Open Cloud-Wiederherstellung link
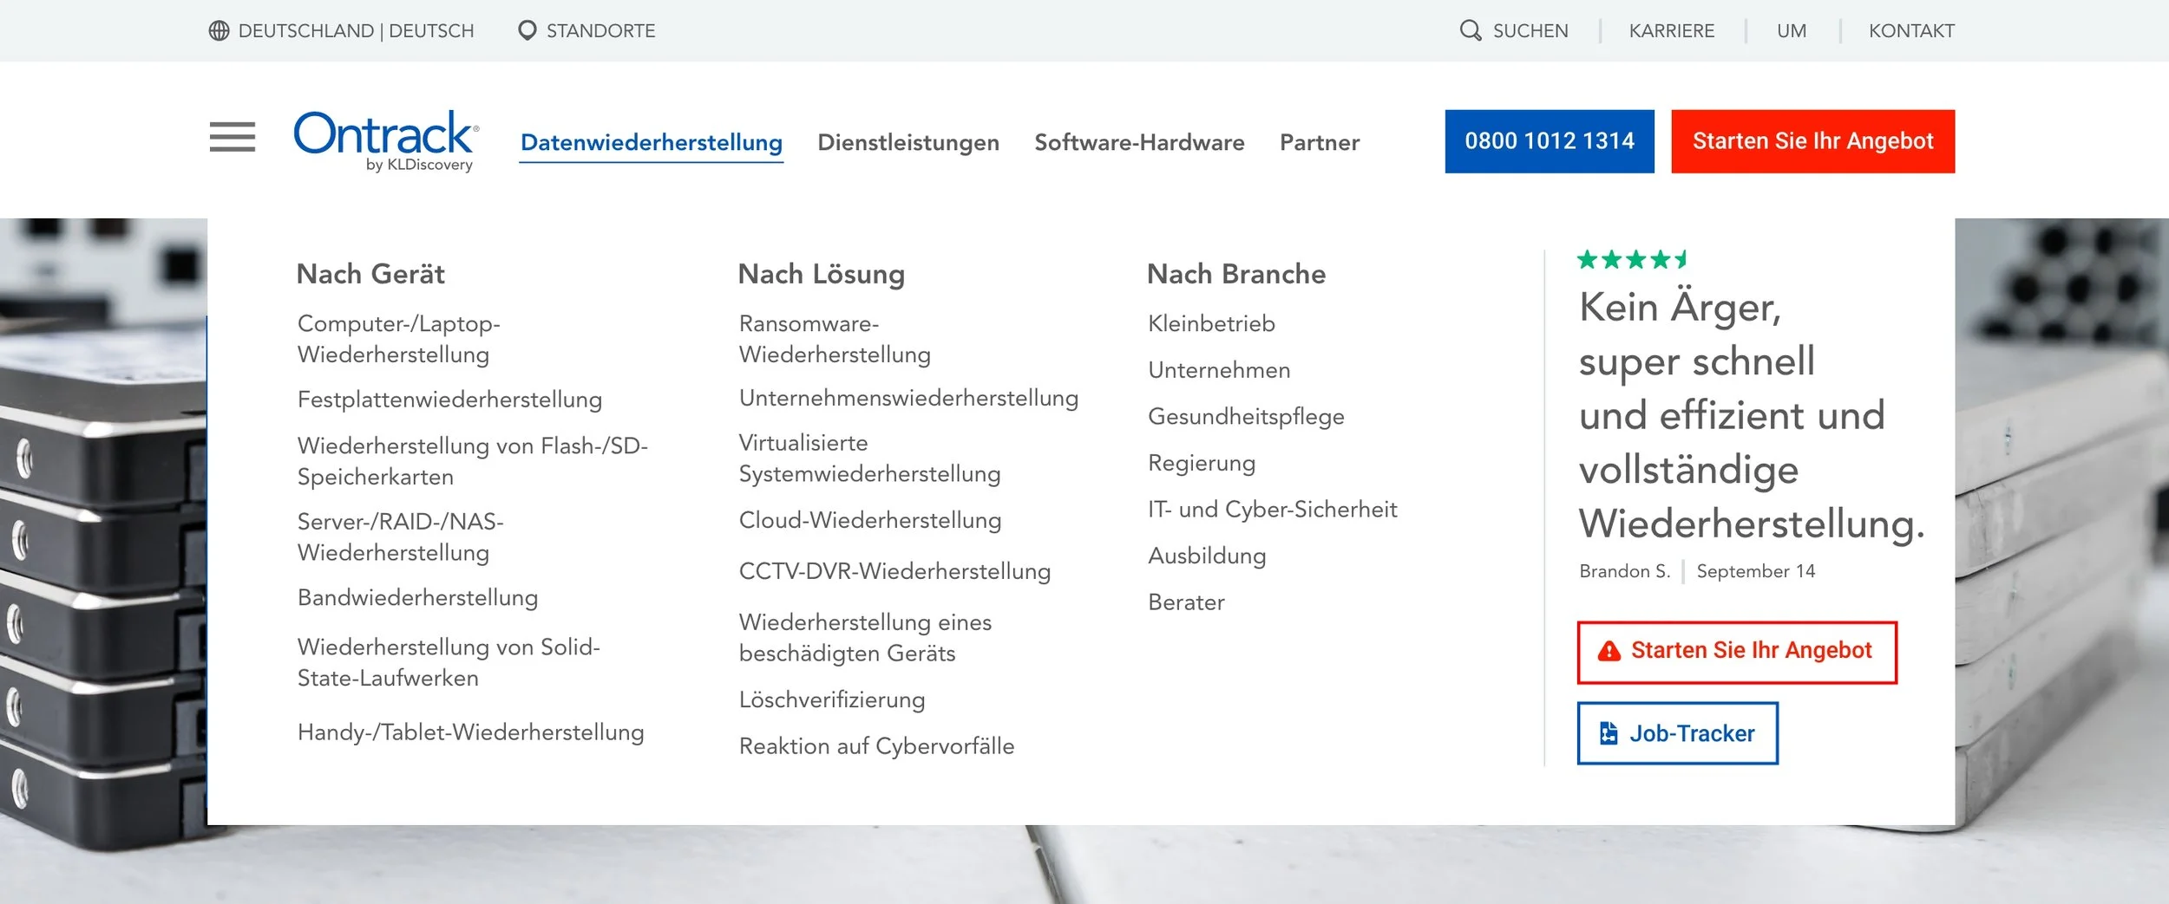 869,520
